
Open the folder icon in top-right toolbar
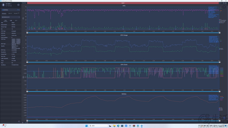click(x=224, y=3)
